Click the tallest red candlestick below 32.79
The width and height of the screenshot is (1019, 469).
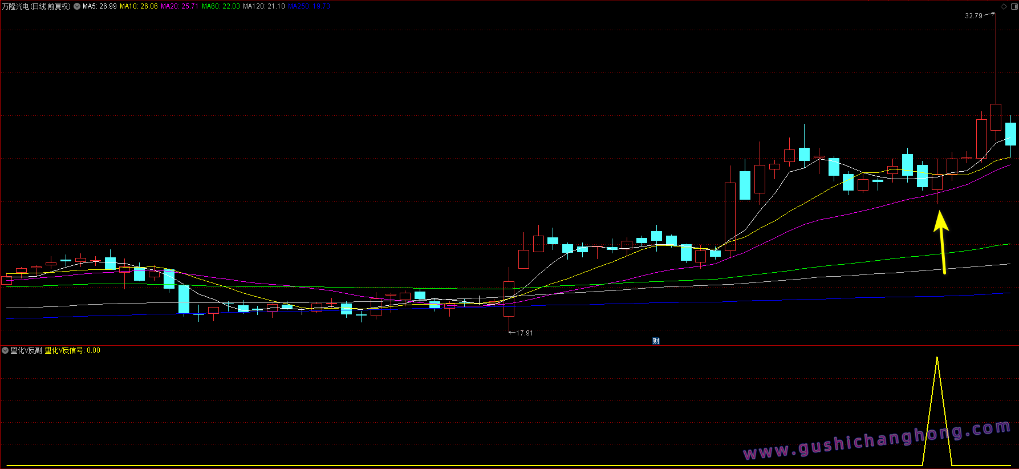coord(996,116)
